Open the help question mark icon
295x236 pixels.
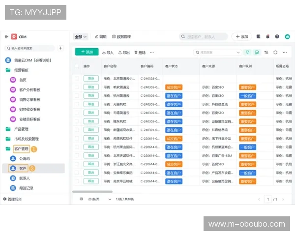coord(277,36)
